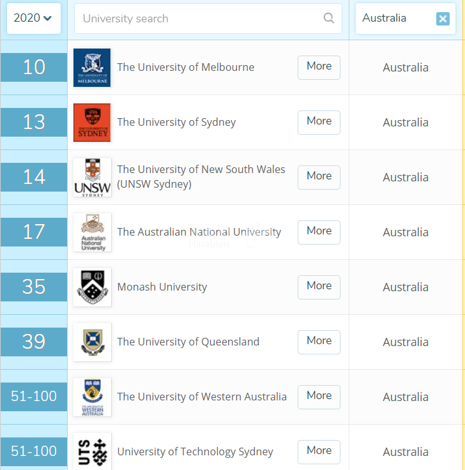Open The University of Western Australia link
The width and height of the screenshot is (465, 470).
[x=202, y=397]
